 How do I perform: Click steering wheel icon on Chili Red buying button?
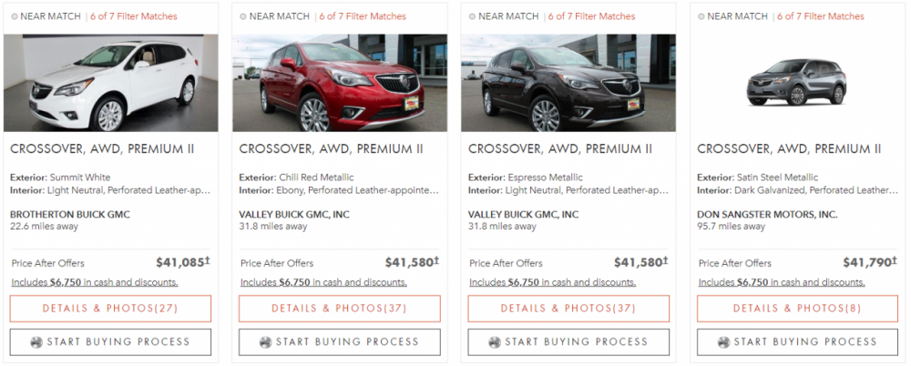264,342
